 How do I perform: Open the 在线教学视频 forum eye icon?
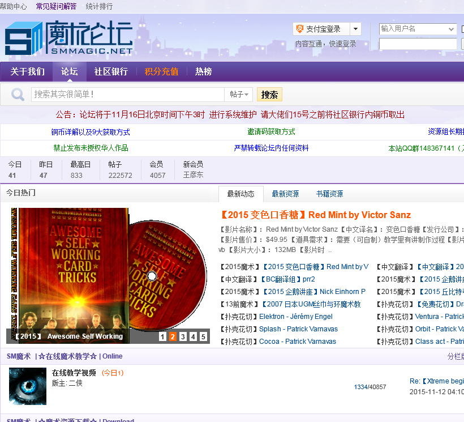pos(28,386)
